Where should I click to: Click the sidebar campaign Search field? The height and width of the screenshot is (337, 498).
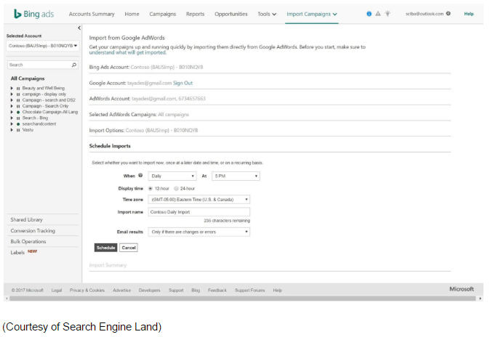[43, 65]
